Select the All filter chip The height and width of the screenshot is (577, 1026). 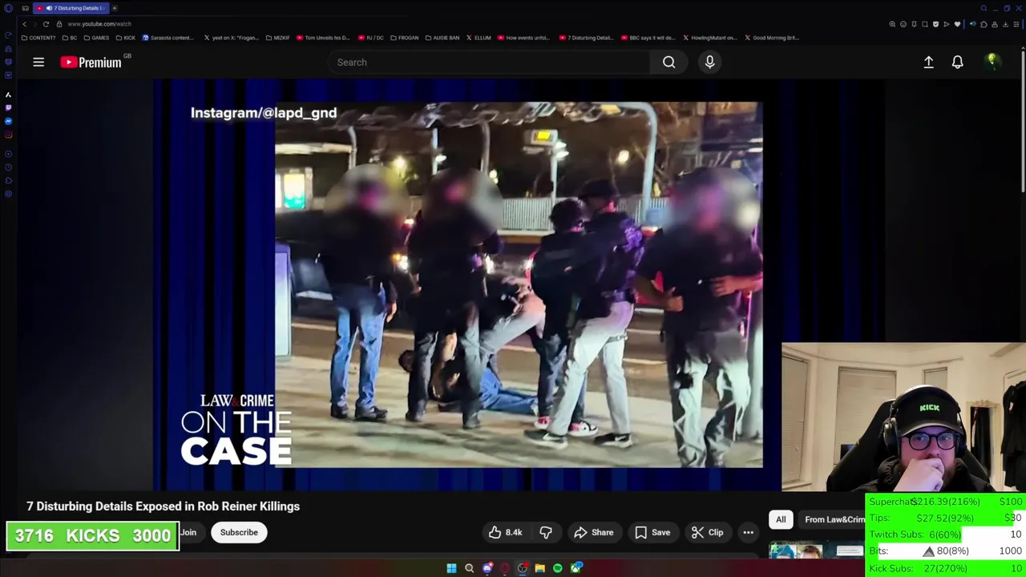781,519
